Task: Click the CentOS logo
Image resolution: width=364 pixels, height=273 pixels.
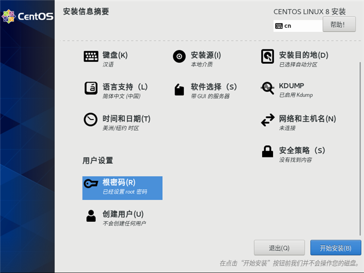Action: (x=27, y=16)
